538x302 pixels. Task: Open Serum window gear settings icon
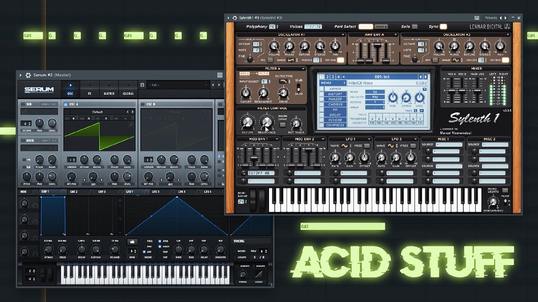coord(28,75)
